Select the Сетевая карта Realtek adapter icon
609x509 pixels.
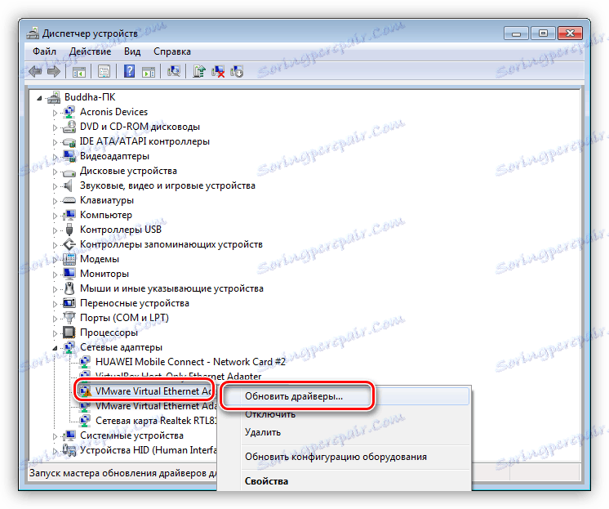click(x=85, y=421)
